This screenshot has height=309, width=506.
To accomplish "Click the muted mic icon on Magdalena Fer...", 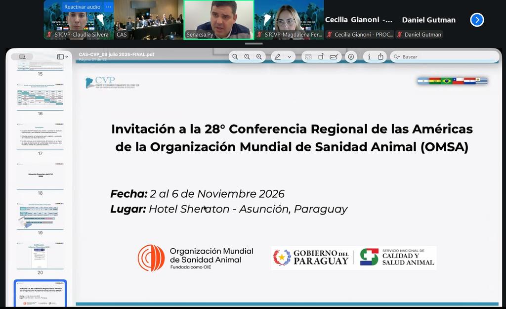I will pos(259,35).
